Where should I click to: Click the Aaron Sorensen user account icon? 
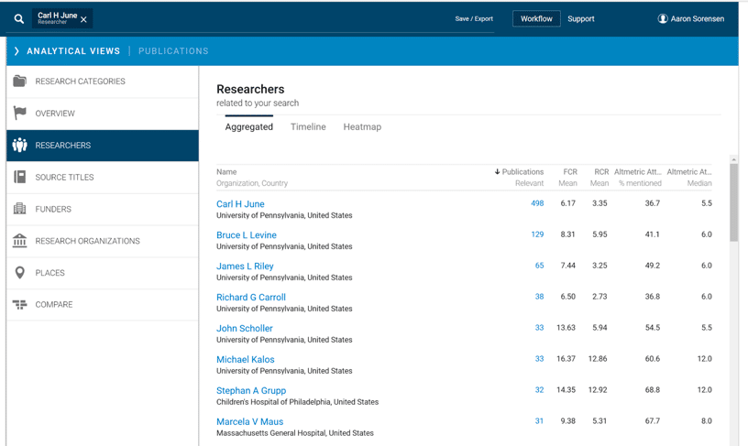pos(663,18)
